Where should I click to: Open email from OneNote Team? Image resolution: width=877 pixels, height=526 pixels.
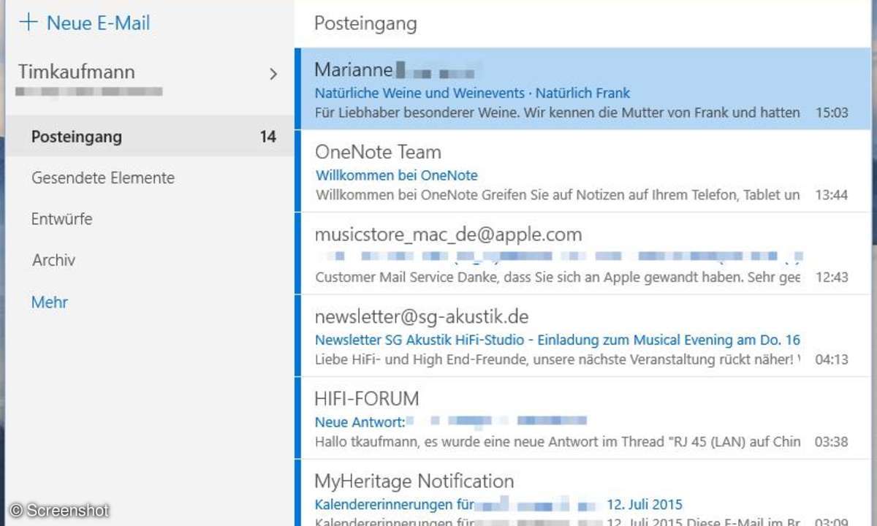click(378, 152)
